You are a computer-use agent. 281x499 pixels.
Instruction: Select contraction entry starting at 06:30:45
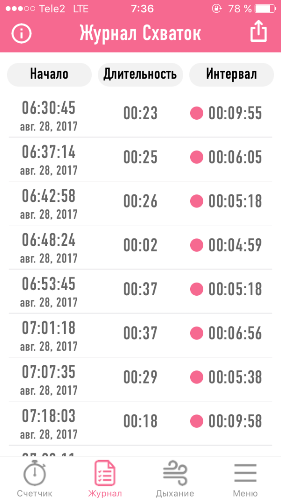pos(140,115)
